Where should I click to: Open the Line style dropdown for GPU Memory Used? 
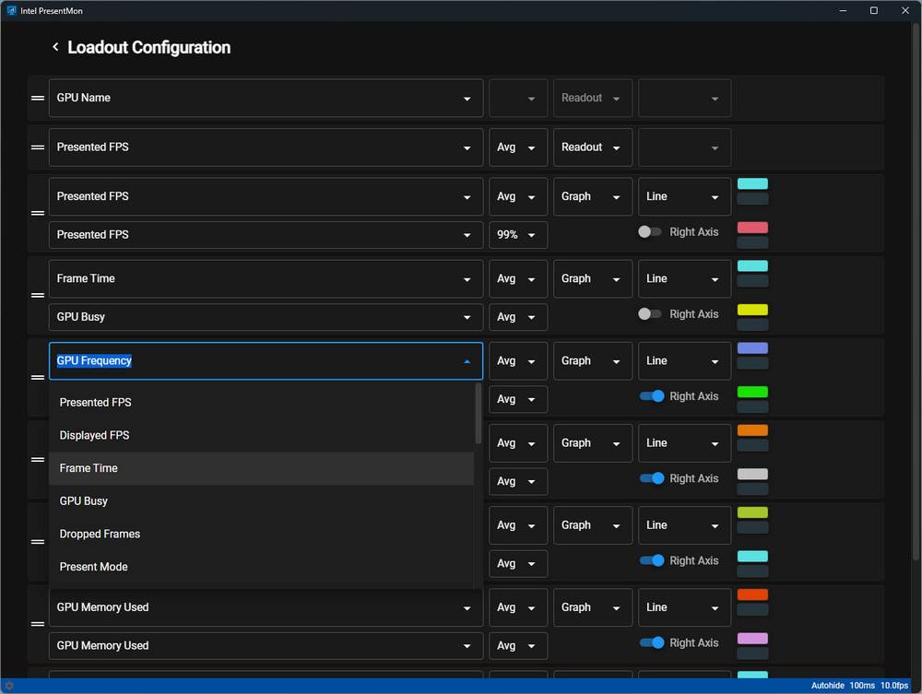point(683,607)
